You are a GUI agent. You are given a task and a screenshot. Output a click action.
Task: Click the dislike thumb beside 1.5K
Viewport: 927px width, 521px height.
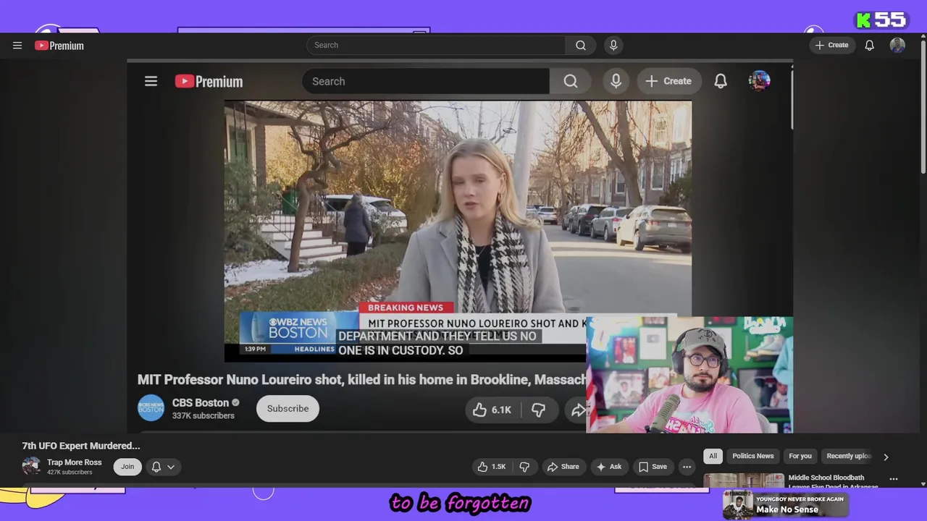pyautogui.click(x=524, y=467)
